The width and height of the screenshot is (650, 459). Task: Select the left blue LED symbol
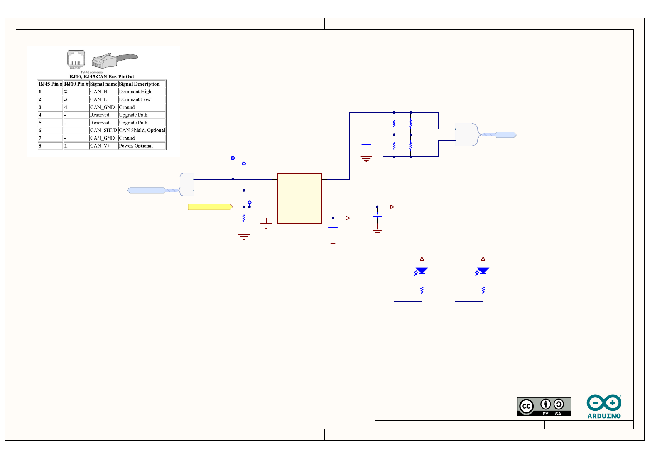click(x=421, y=271)
